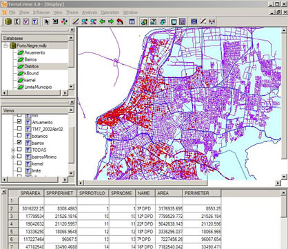Expand the TODAS view node

click(13, 150)
